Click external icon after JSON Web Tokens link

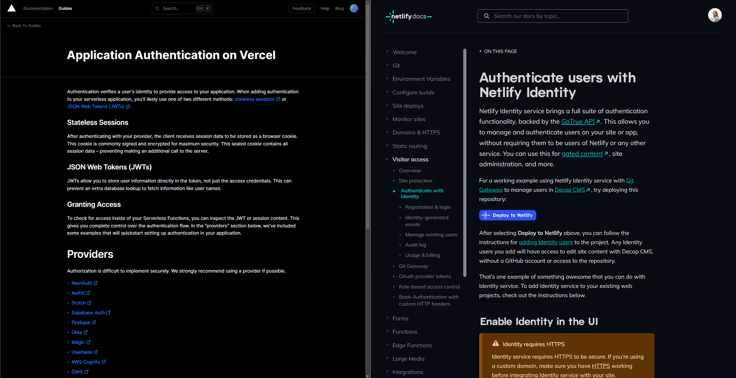pos(128,107)
